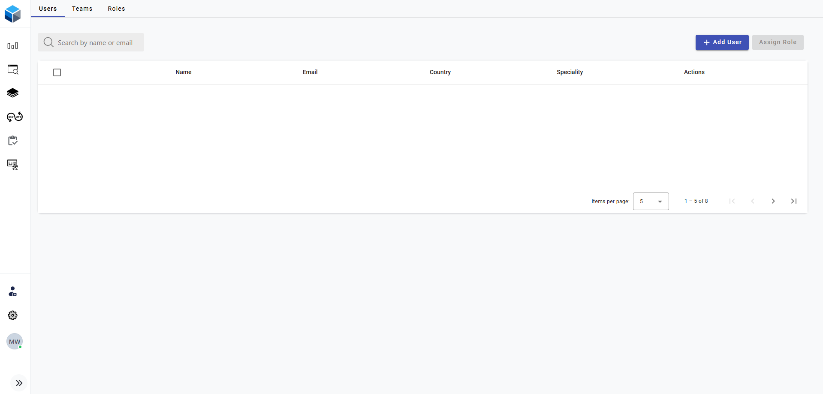Select the Users tab
Image resolution: width=823 pixels, height=394 pixels.
[x=48, y=9]
